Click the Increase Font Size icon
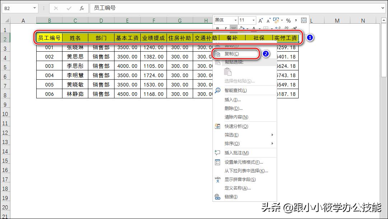This screenshot has height=219, width=388. pos(261,20)
